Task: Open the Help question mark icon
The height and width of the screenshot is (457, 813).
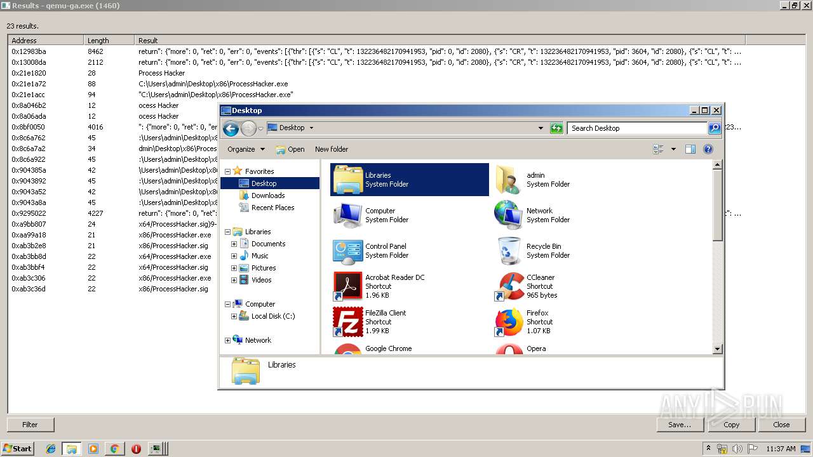Action: (708, 149)
